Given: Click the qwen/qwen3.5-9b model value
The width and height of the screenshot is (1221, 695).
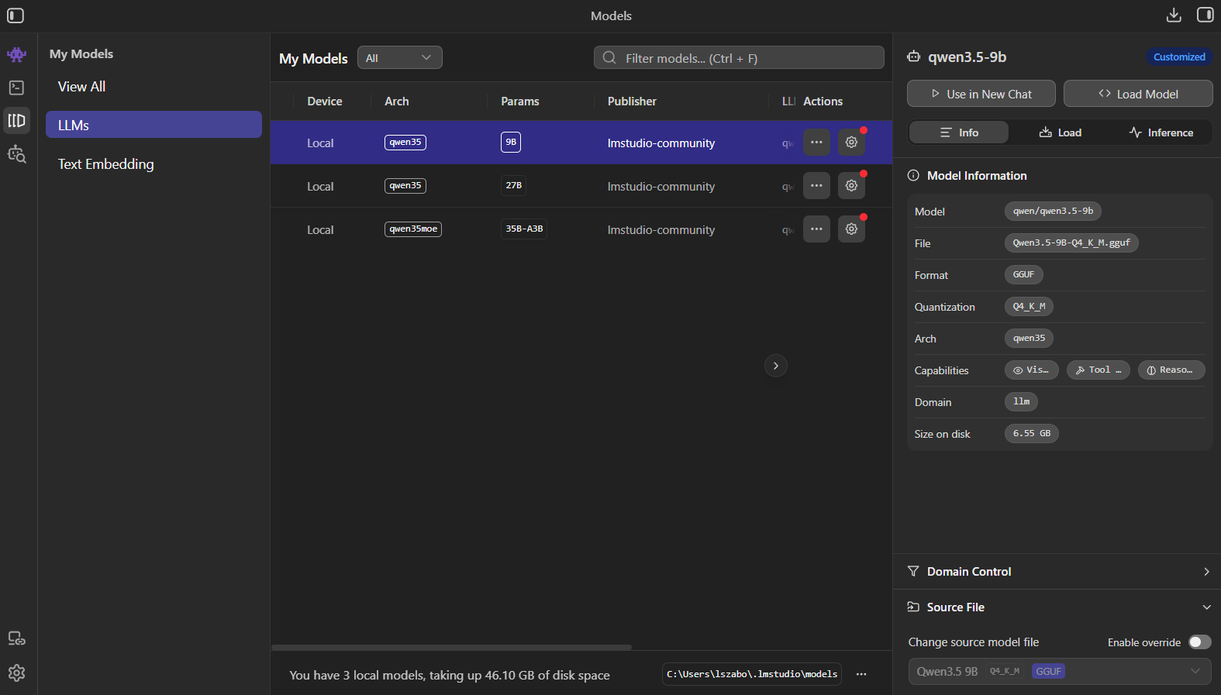Looking at the screenshot, I should (x=1053, y=211).
